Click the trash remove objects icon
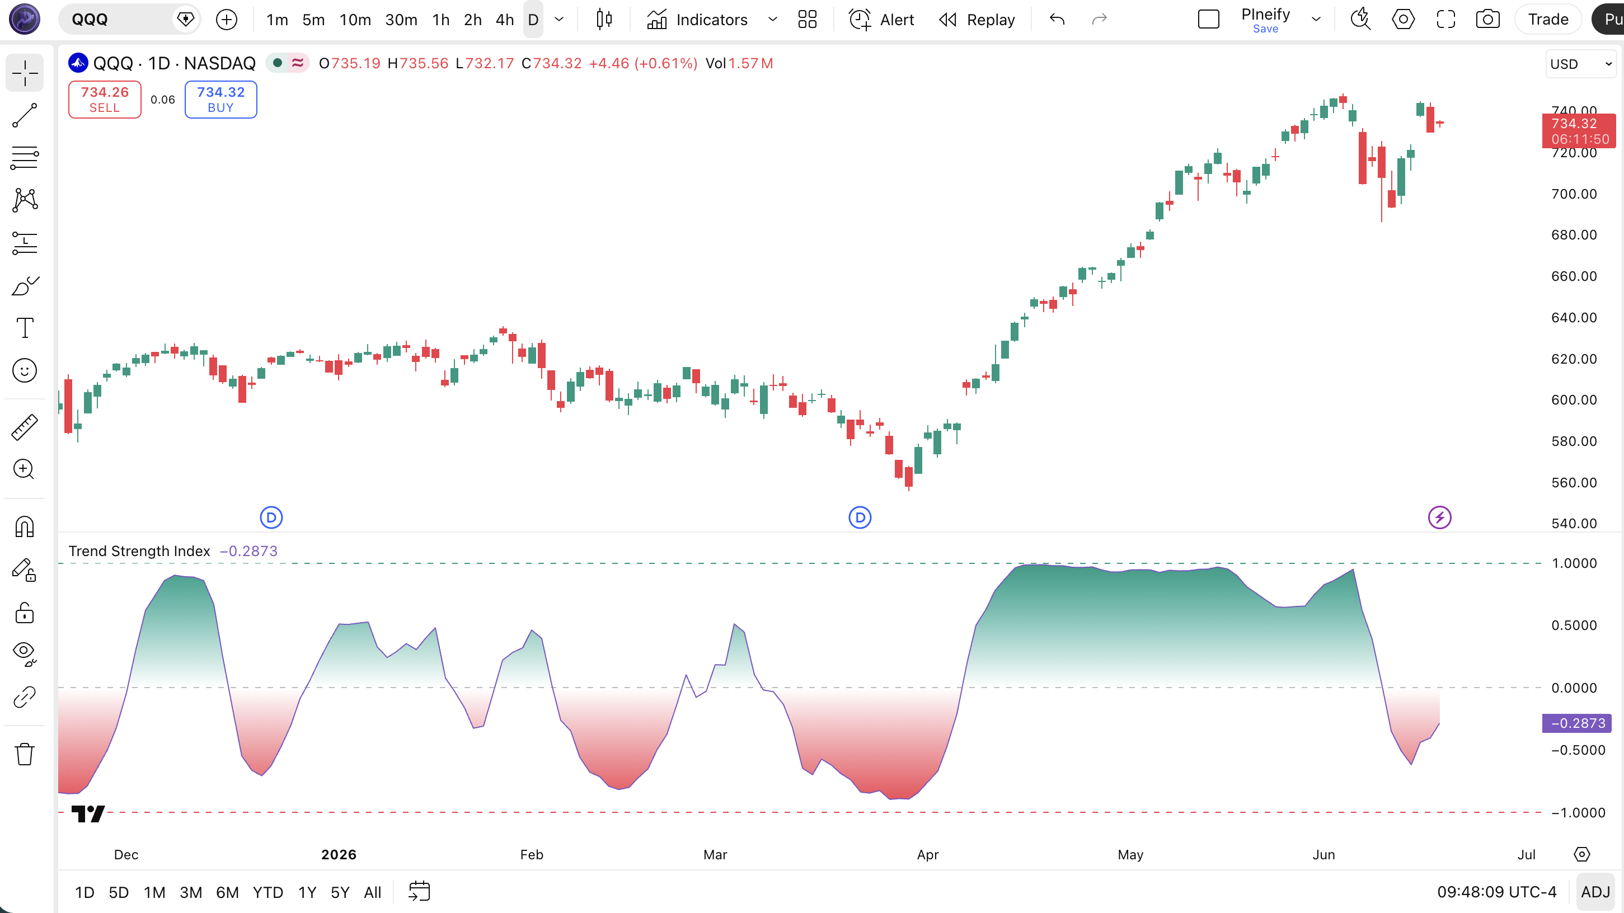1624x913 pixels. tap(25, 754)
